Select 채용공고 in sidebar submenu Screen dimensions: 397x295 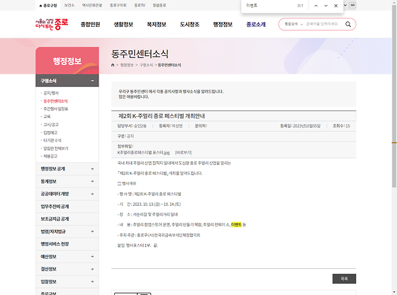point(50,156)
